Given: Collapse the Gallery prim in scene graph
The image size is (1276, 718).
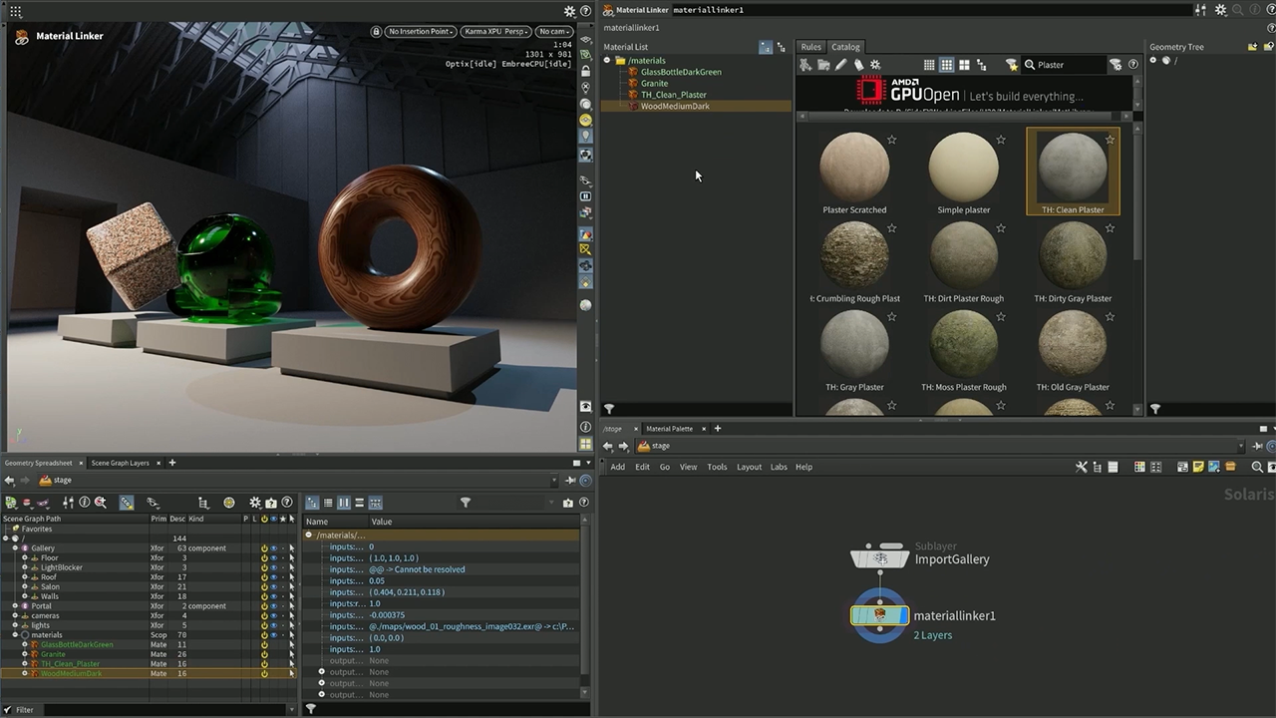Looking at the screenshot, I should click(x=15, y=548).
